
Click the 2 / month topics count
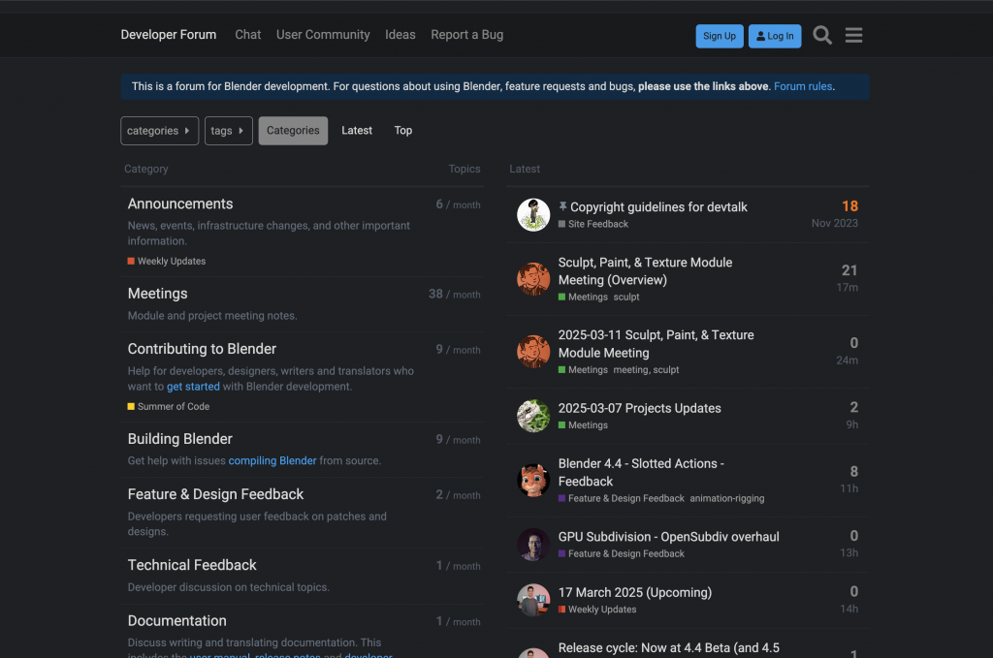point(458,495)
